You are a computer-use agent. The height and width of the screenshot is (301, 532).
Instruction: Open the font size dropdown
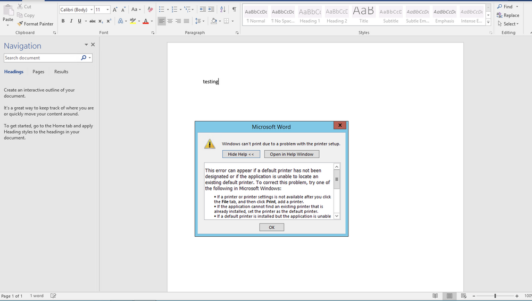(x=107, y=10)
